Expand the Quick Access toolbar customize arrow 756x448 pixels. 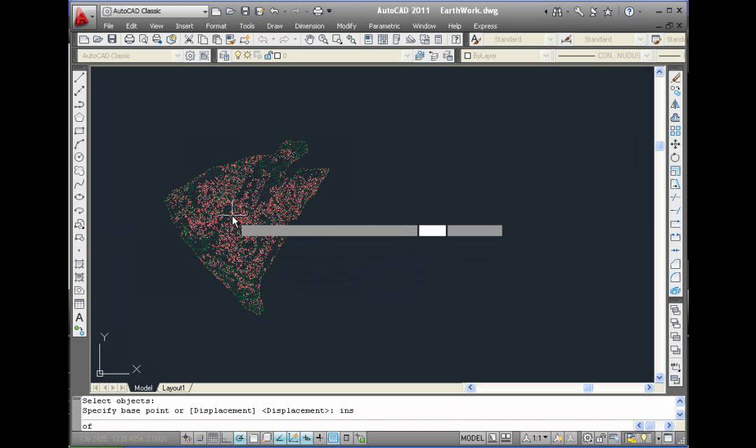point(329,11)
